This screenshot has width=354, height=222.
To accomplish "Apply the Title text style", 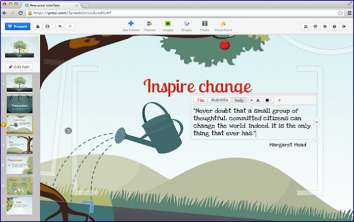I will coord(200,101).
